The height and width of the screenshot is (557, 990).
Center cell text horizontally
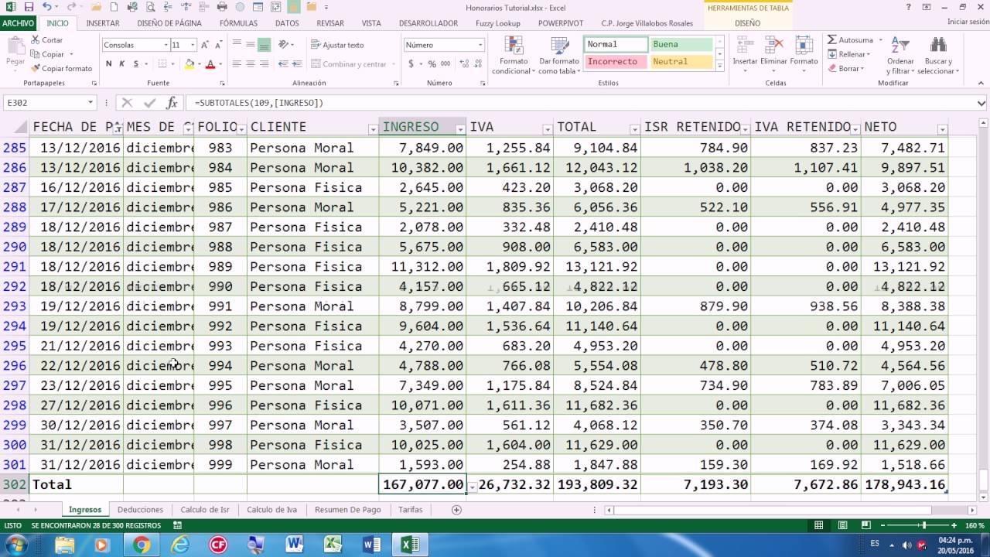(x=251, y=64)
